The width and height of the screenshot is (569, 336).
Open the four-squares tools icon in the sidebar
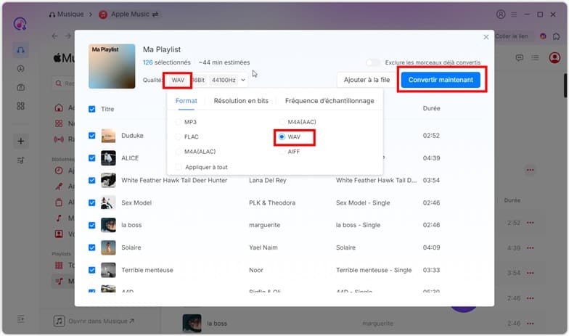click(x=20, y=106)
